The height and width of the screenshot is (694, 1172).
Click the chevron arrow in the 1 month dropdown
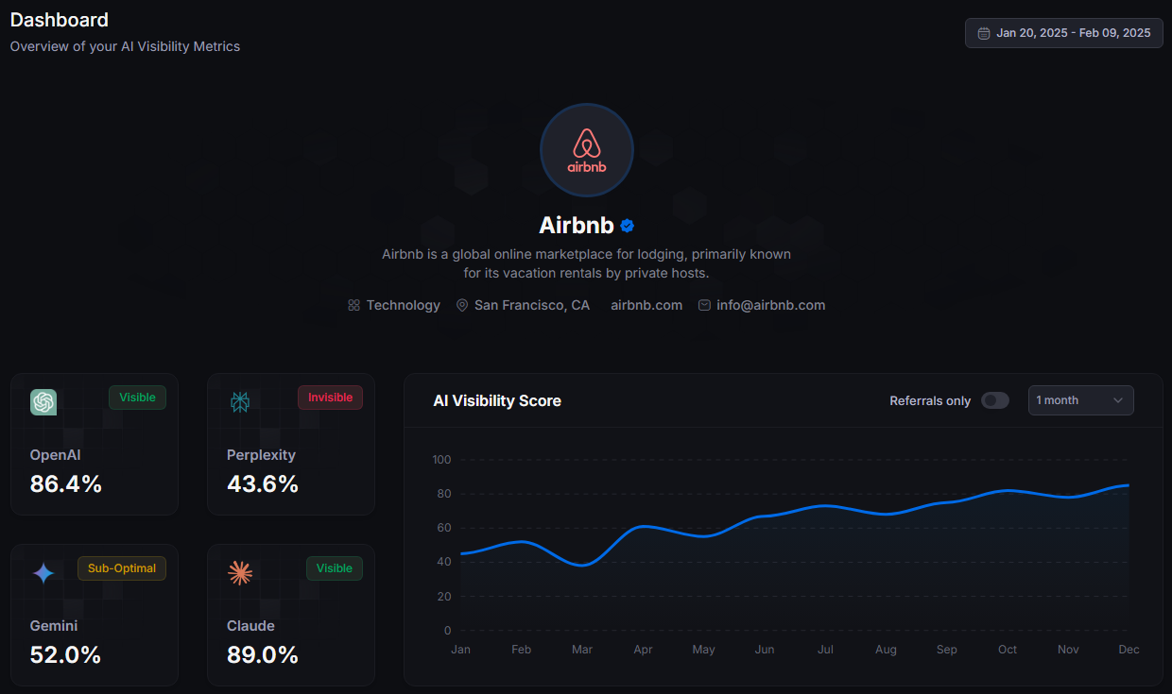1118,400
